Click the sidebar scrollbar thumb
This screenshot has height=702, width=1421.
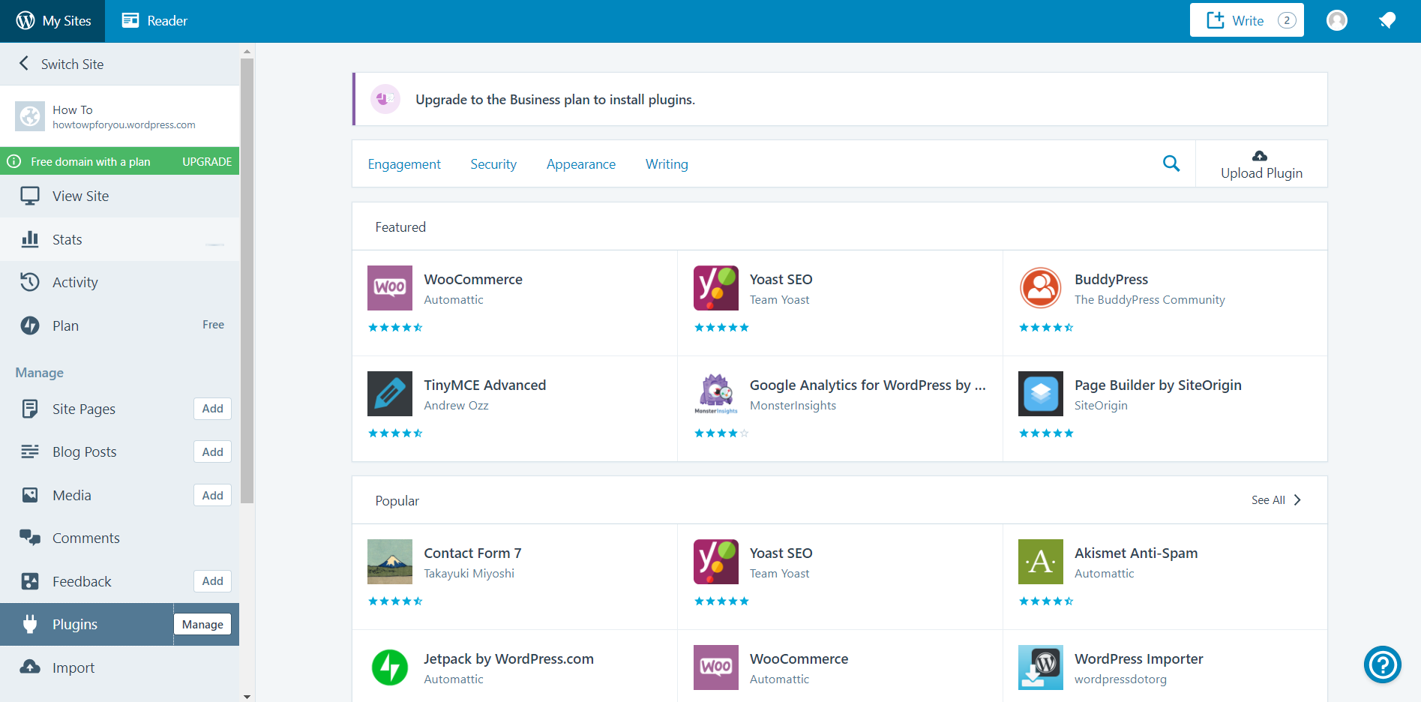(x=247, y=281)
